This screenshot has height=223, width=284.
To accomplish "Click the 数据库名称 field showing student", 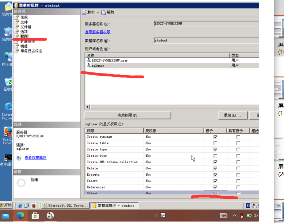I will [x=206, y=40].
